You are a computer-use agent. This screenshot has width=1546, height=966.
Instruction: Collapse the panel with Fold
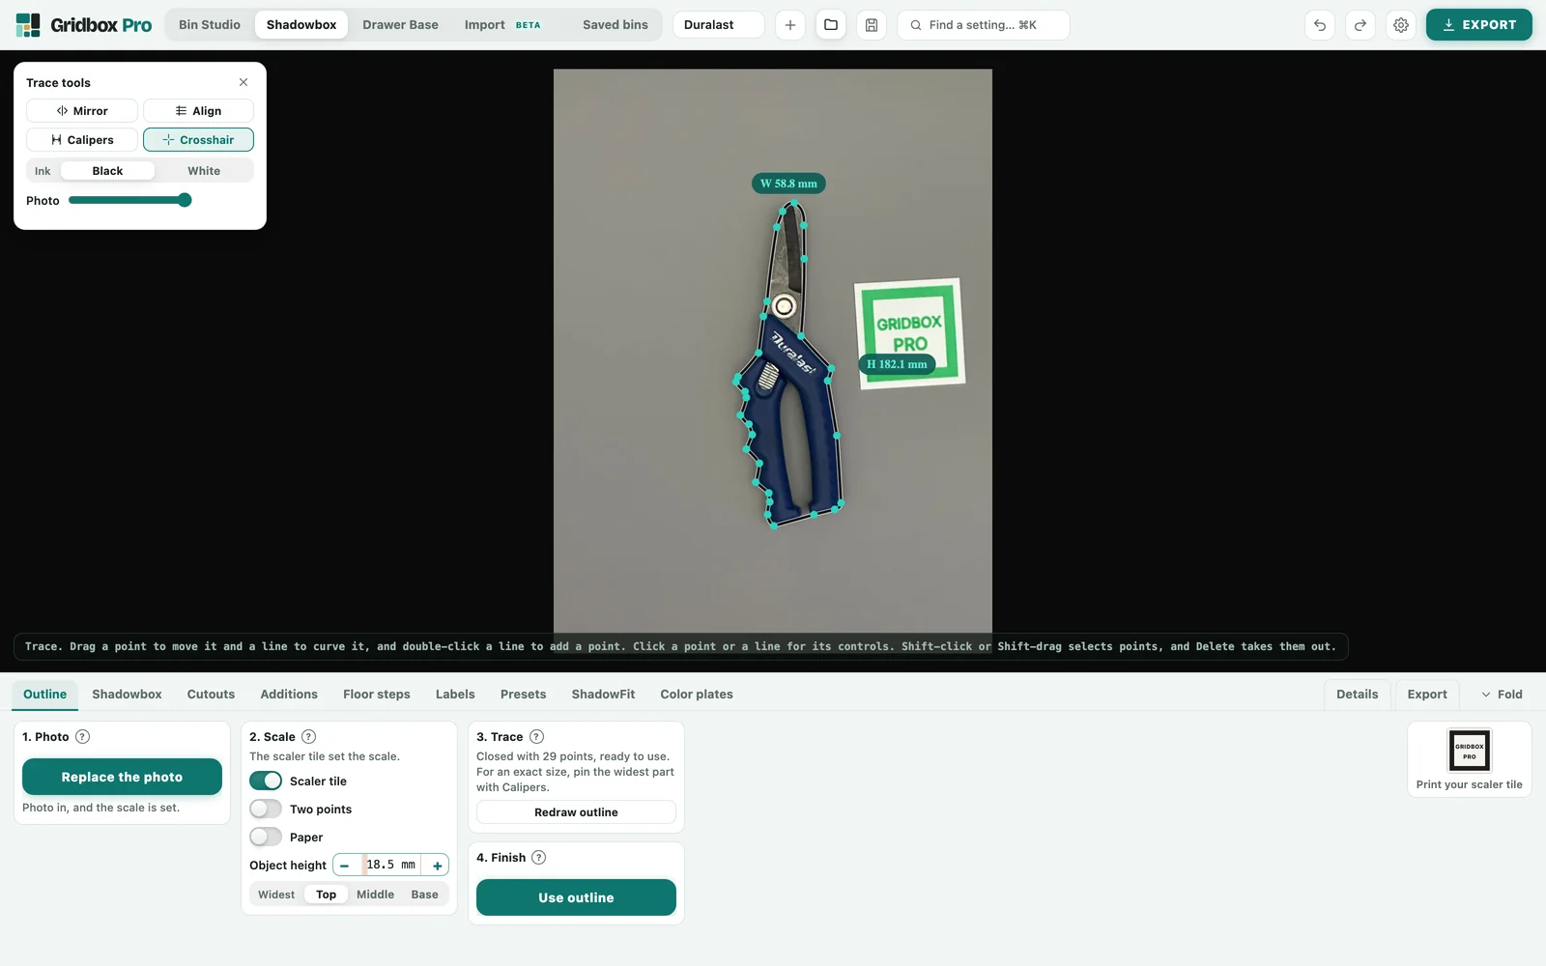[1502, 695]
